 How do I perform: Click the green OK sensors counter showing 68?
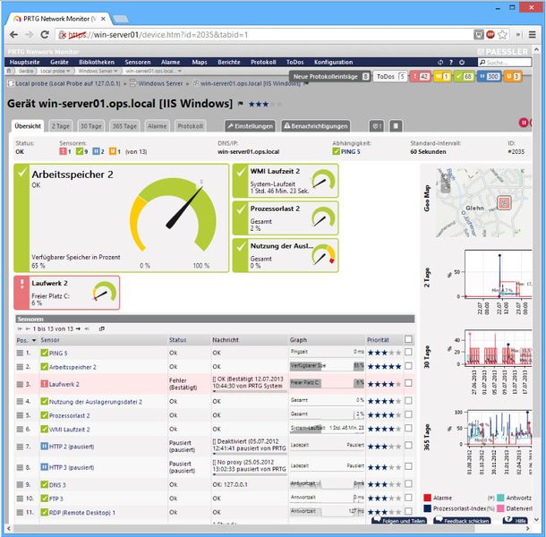coord(465,76)
